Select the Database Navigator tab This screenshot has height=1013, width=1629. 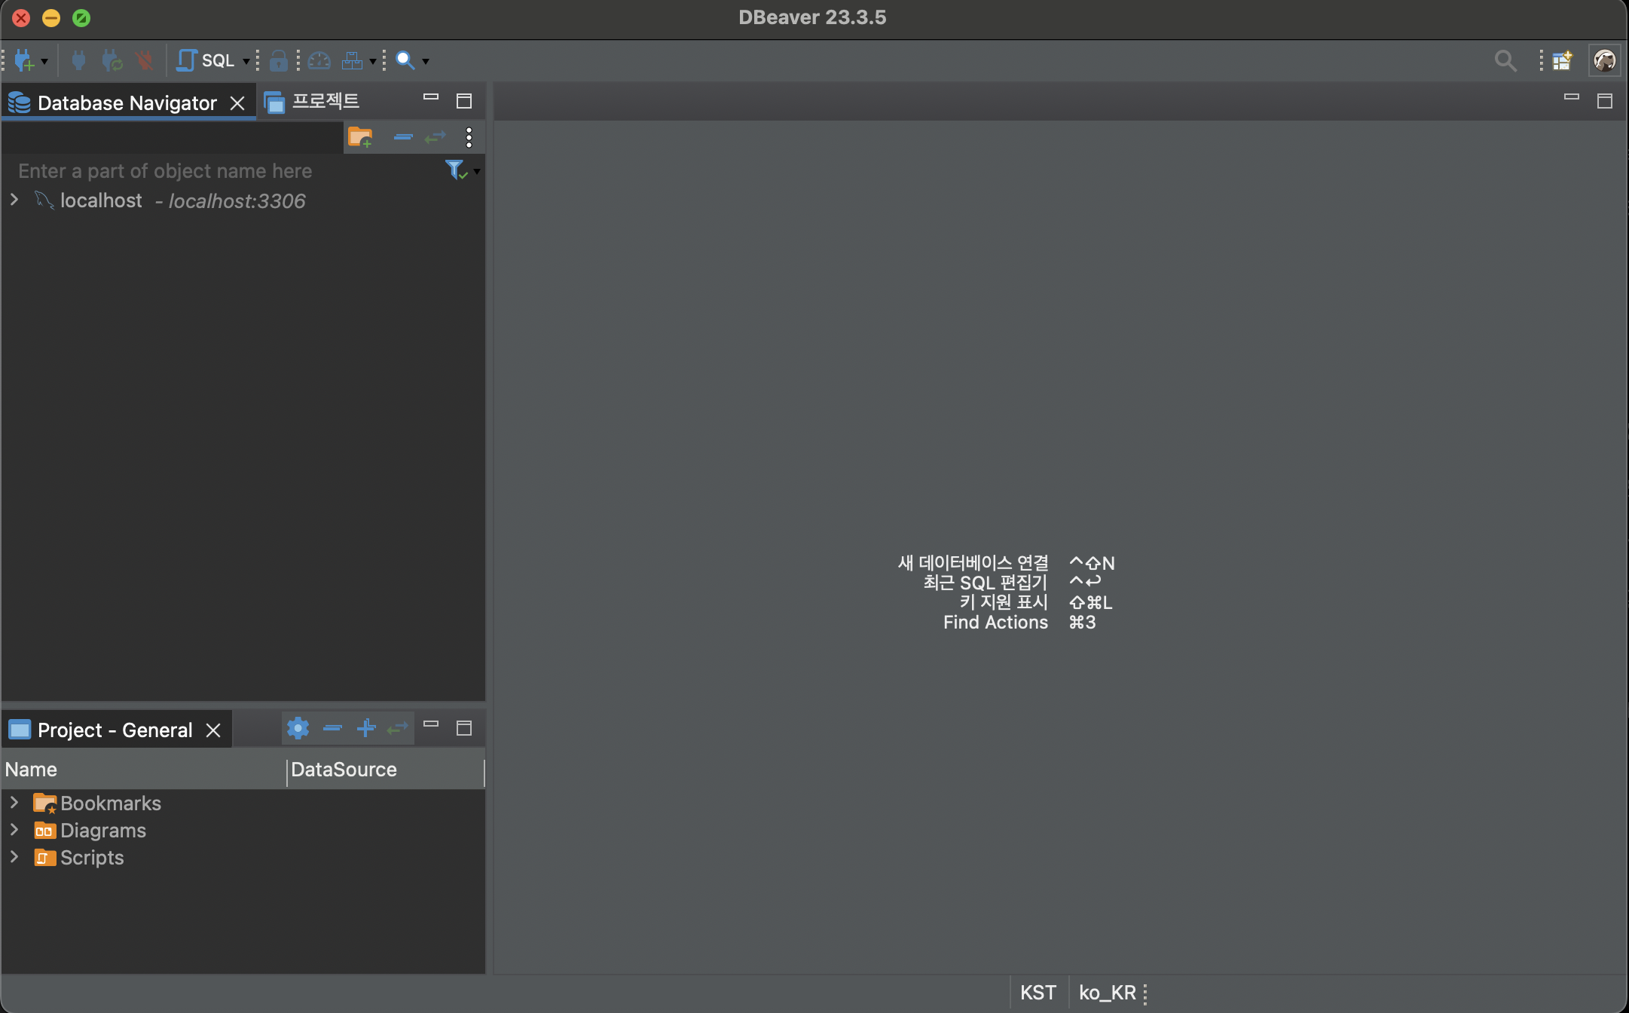click(127, 103)
